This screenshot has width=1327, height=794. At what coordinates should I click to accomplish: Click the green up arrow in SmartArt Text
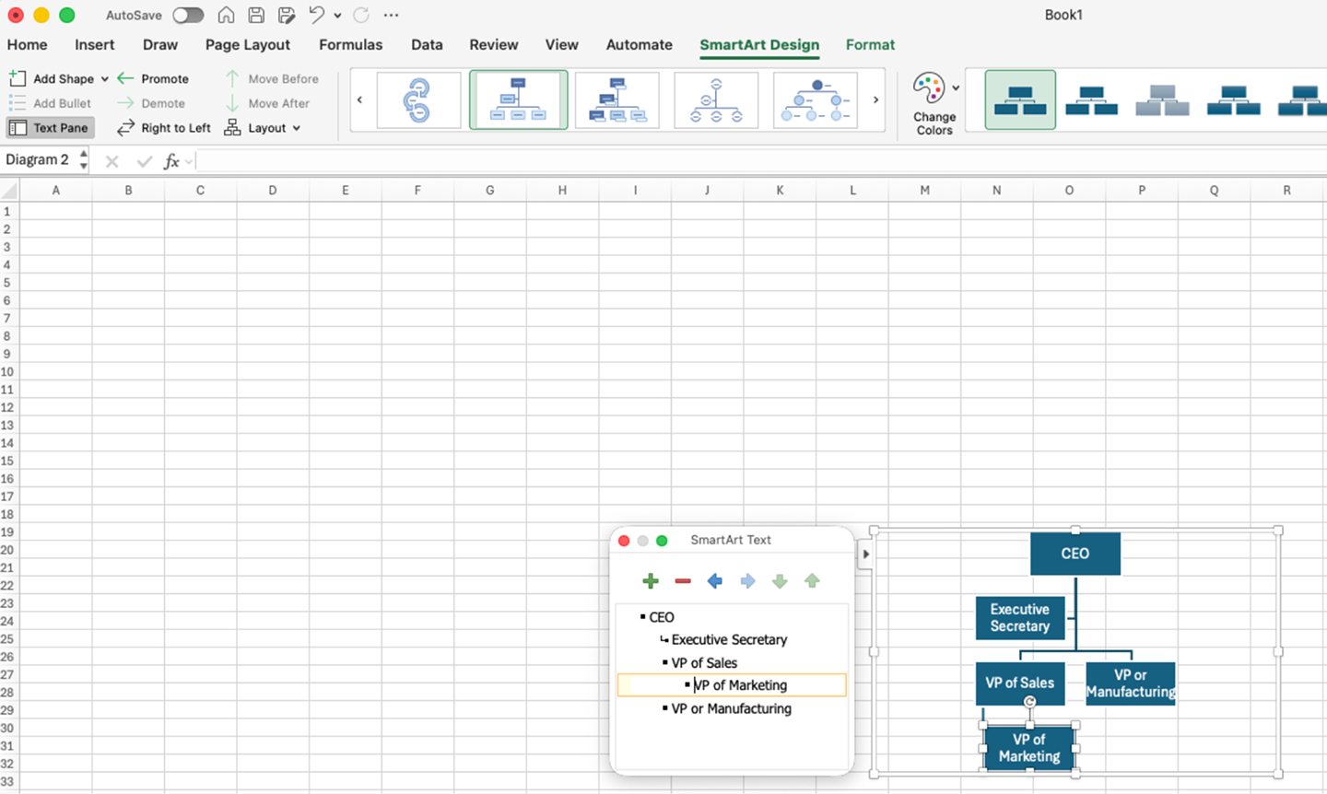pos(812,581)
